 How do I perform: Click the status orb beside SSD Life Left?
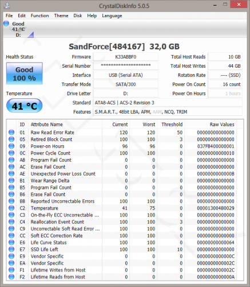click(x=11, y=249)
